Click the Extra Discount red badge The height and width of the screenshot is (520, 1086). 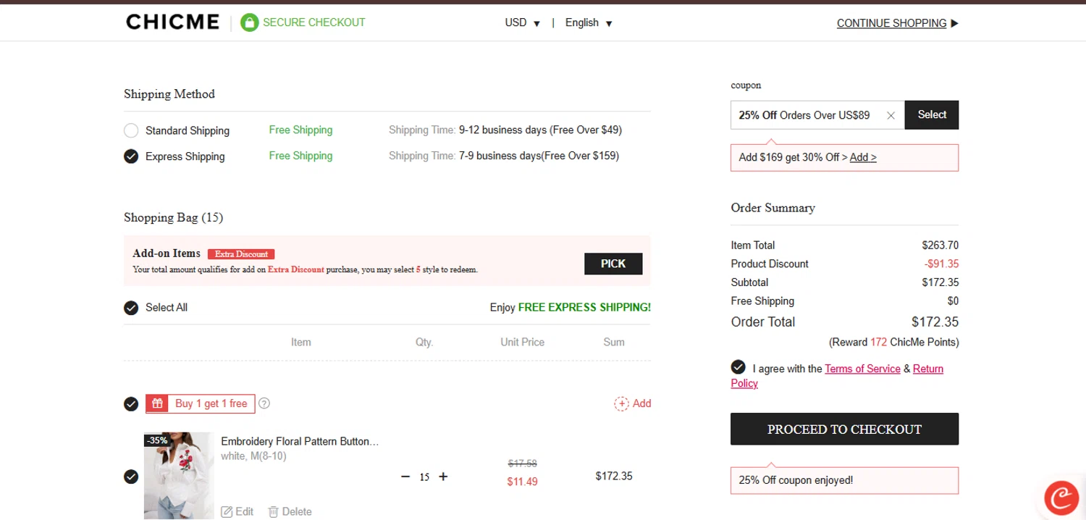pyautogui.click(x=241, y=254)
